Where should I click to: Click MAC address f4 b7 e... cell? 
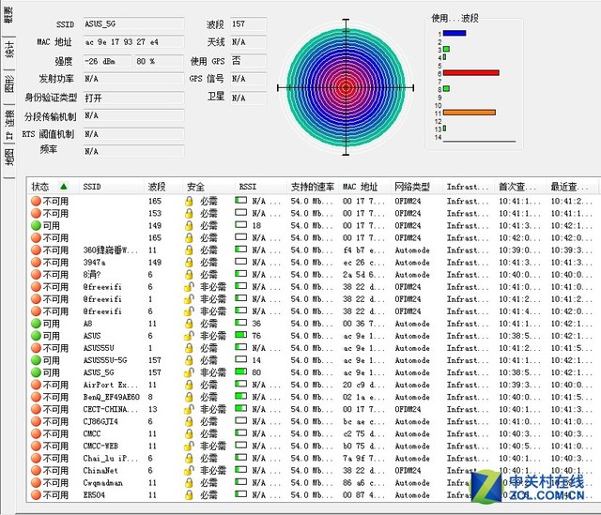pos(363,250)
